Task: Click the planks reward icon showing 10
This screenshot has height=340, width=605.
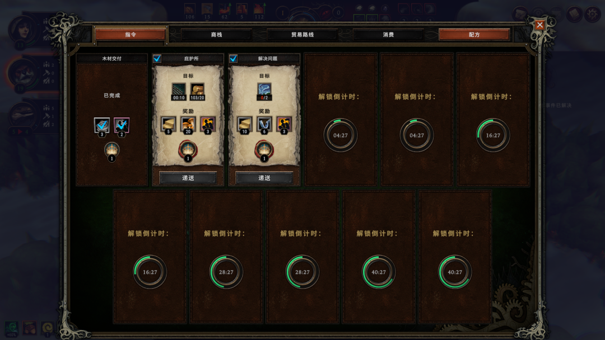Action: 245,125
